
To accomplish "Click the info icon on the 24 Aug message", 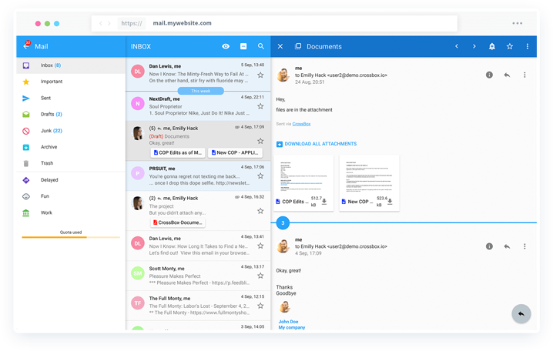I will pyautogui.click(x=489, y=75).
